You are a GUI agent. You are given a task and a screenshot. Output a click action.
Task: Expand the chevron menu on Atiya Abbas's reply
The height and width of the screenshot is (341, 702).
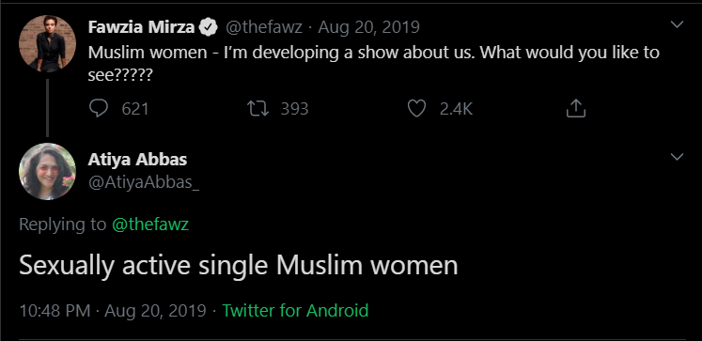[677, 157]
